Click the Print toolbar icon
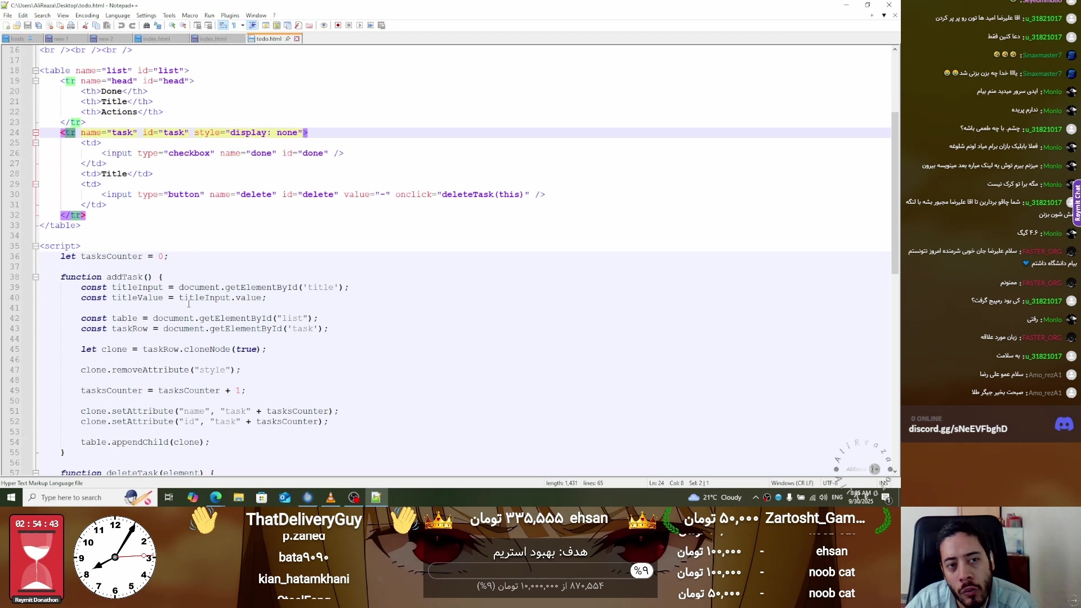This screenshot has height=608, width=1081. pyautogui.click(x=71, y=25)
